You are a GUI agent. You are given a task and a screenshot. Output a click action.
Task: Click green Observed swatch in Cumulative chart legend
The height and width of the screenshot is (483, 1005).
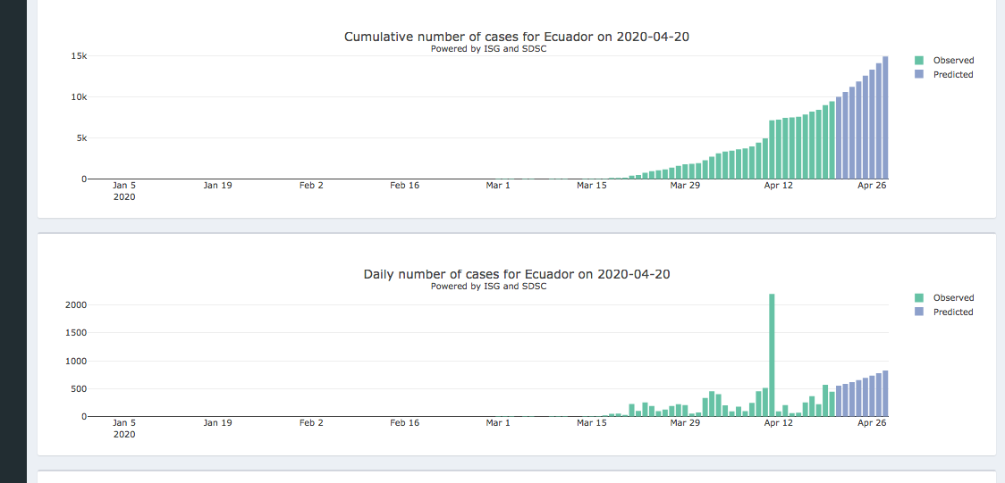[919, 61]
